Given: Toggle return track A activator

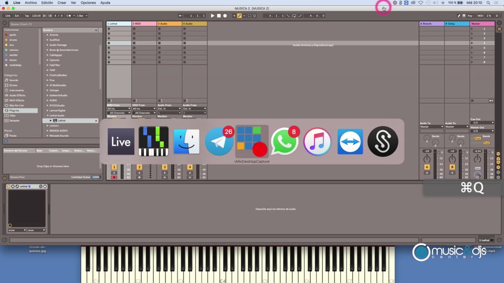Looking at the screenshot, I should point(427,167).
